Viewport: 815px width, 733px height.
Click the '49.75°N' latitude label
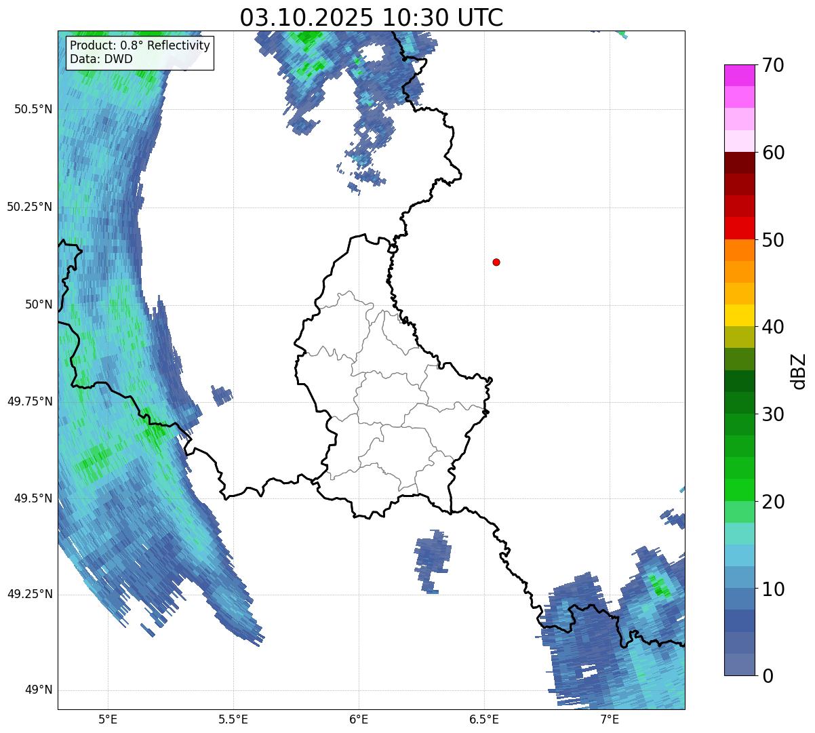30,401
